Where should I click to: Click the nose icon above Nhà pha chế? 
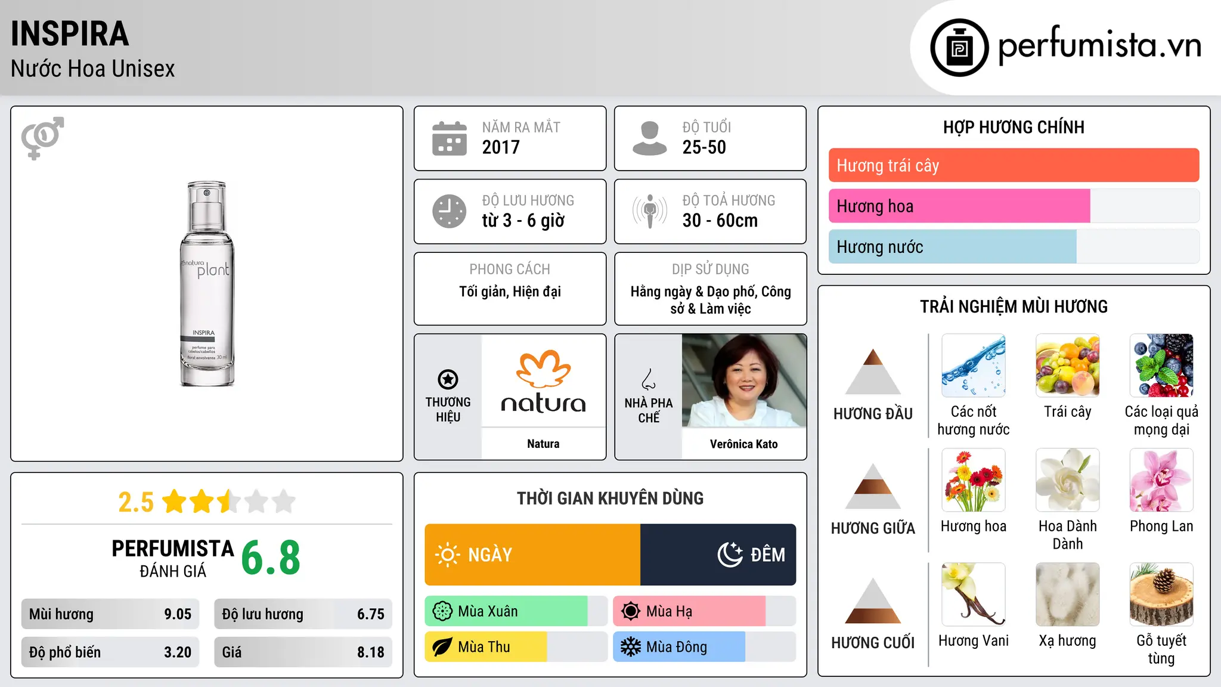tap(649, 379)
